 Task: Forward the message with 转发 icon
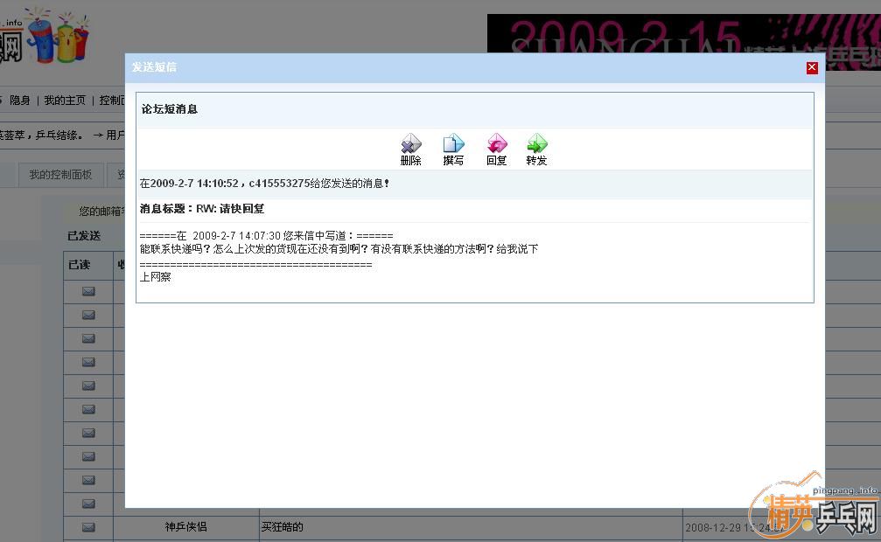[x=536, y=149]
